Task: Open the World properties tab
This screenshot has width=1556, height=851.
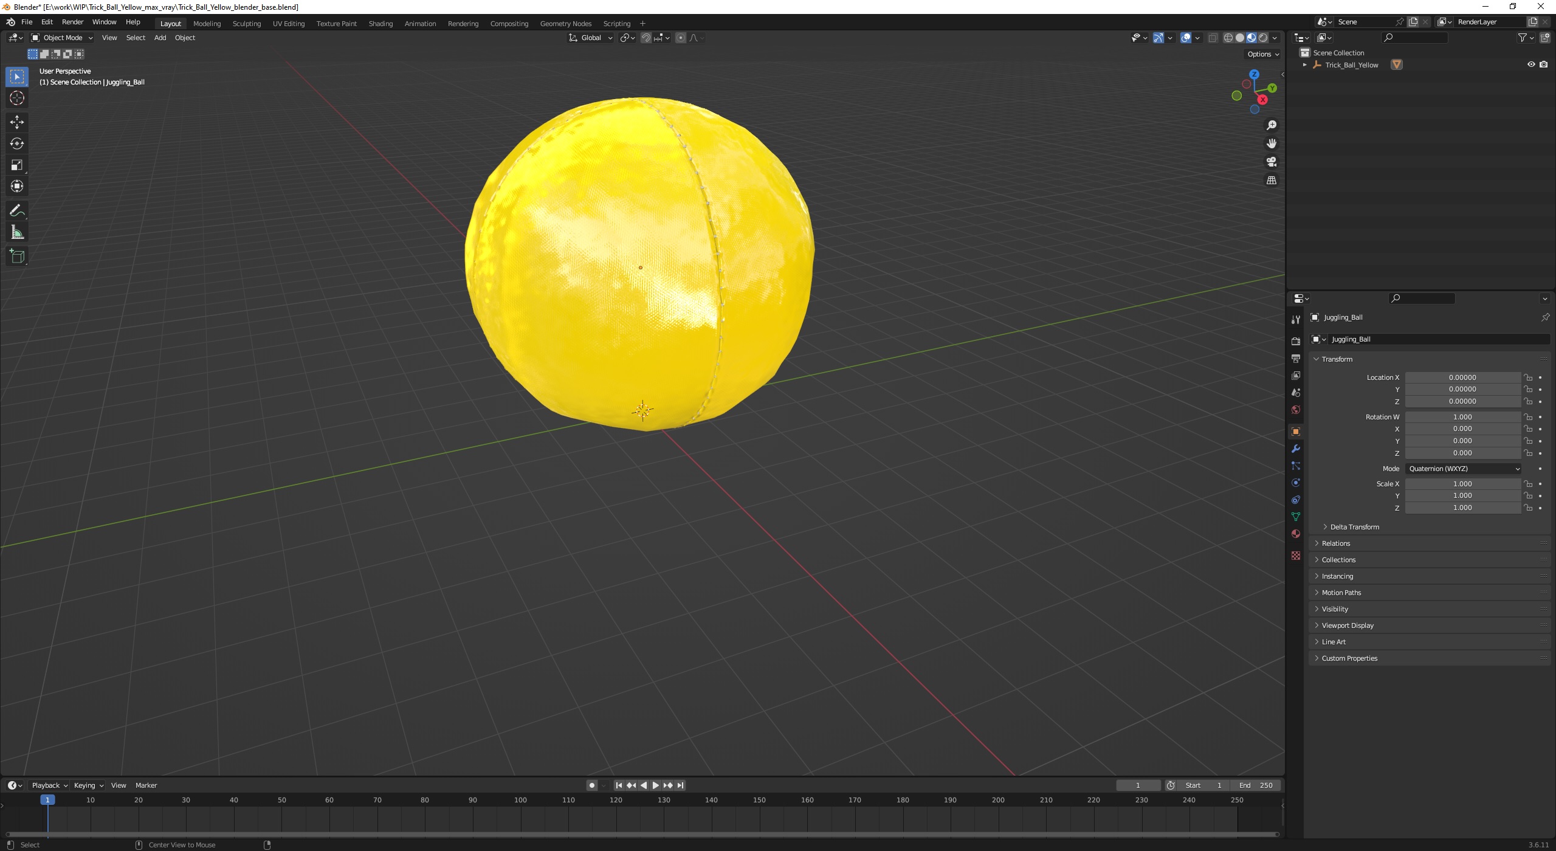Action: [x=1296, y=410]
